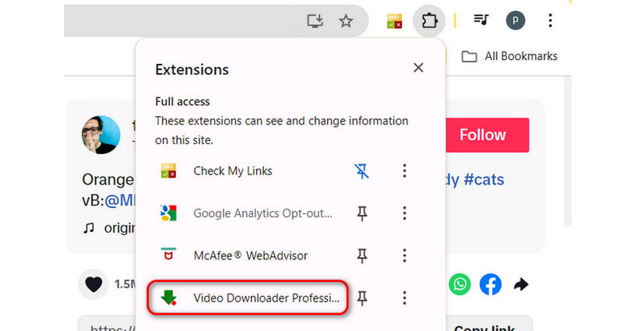Open more options for Check My Links
The image size is (623, 331).
click(404, 171)
